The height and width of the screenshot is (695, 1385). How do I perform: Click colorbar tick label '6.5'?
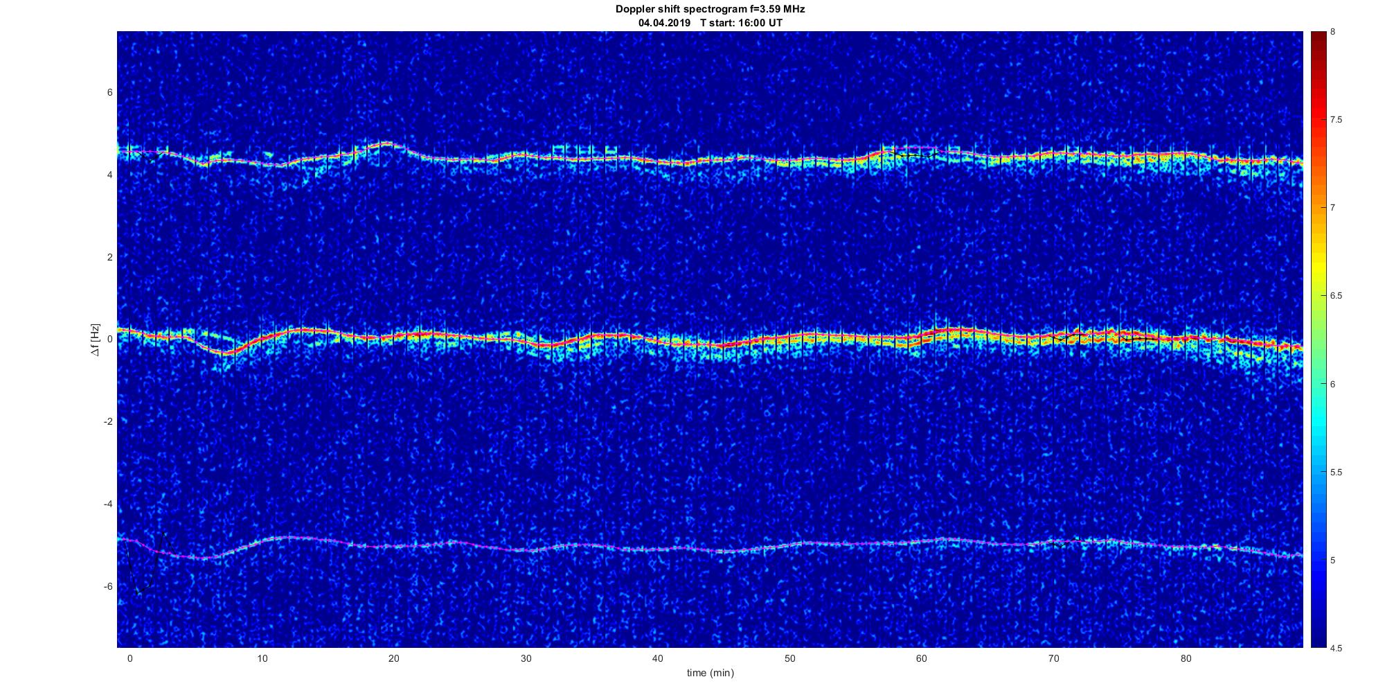1336,296
